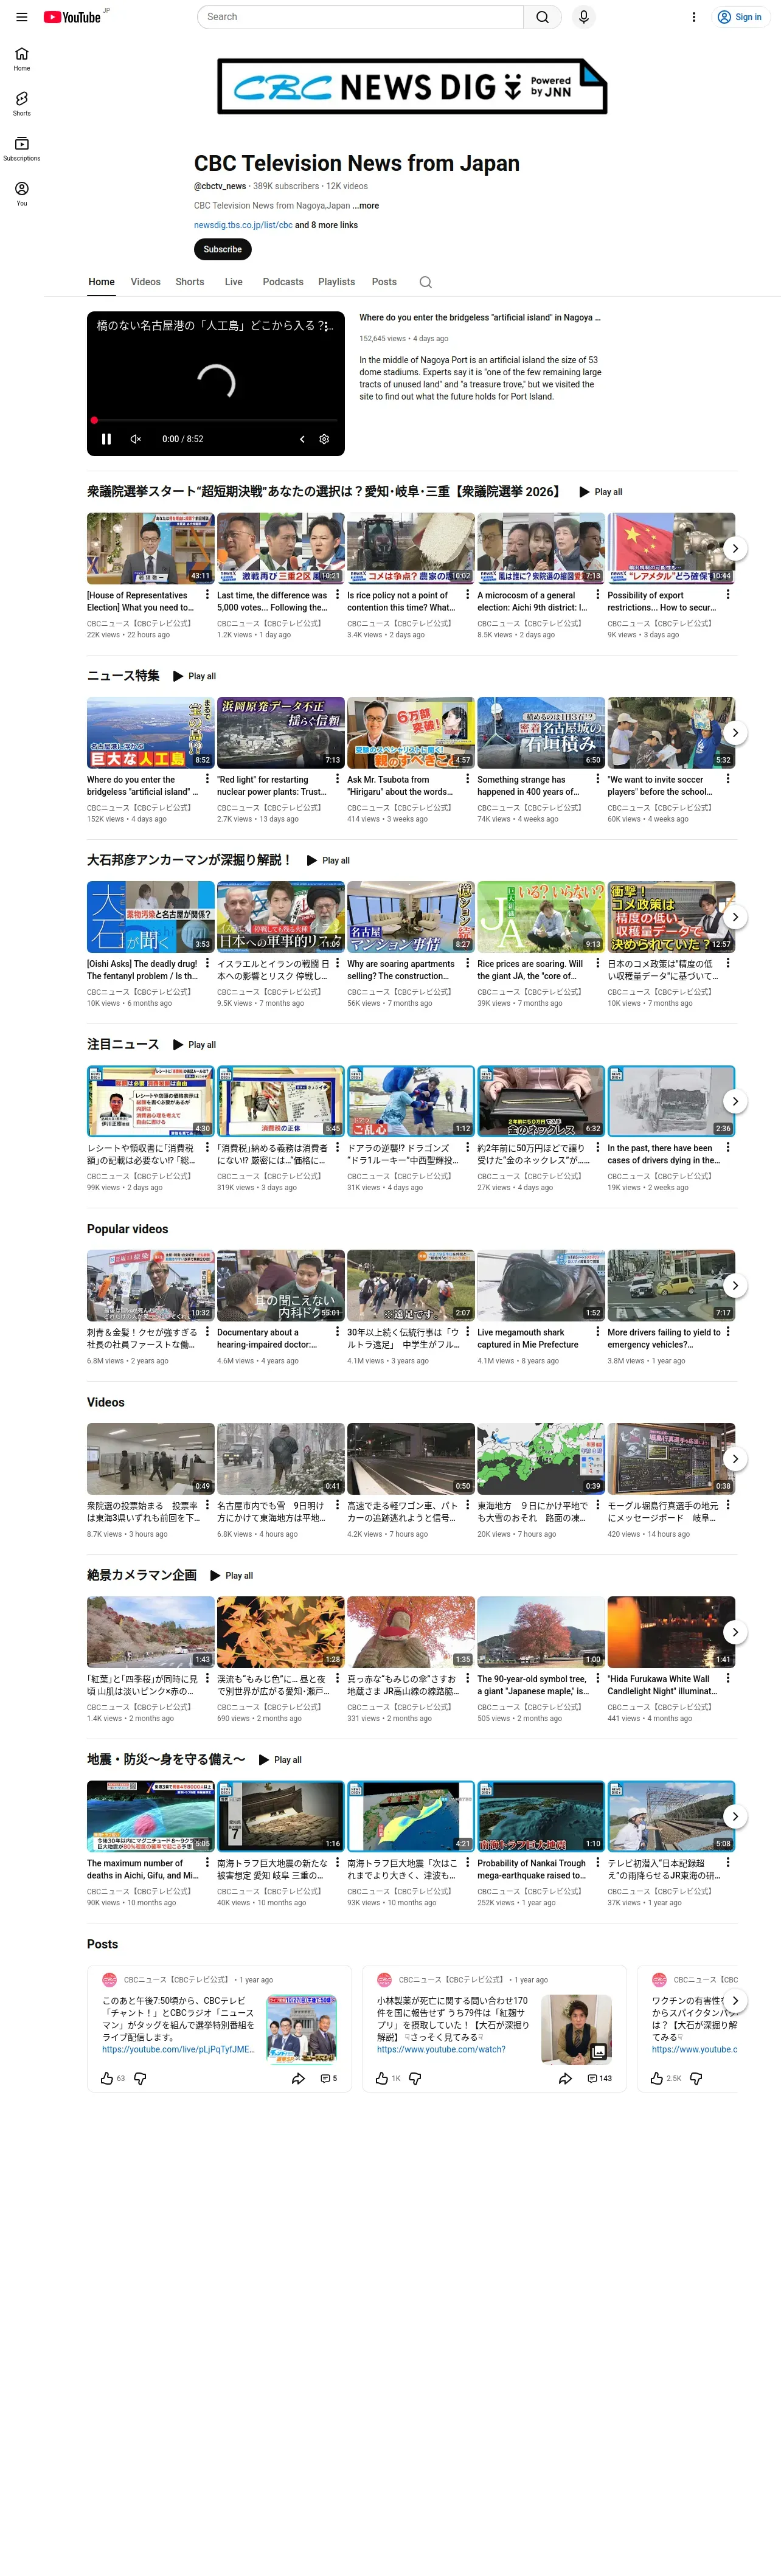Play all in ニュース特集 section

[x=194, y=676]
